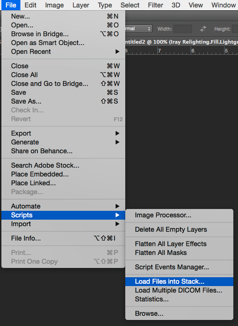Expand the Export submenu
This screenshot has height=326, width=238.
coord(63,133)
